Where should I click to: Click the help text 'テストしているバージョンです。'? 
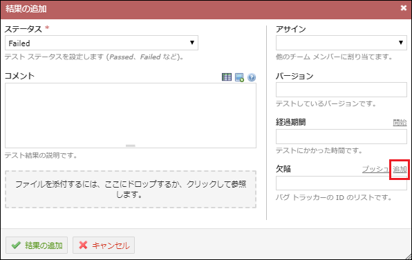point(326,103)
